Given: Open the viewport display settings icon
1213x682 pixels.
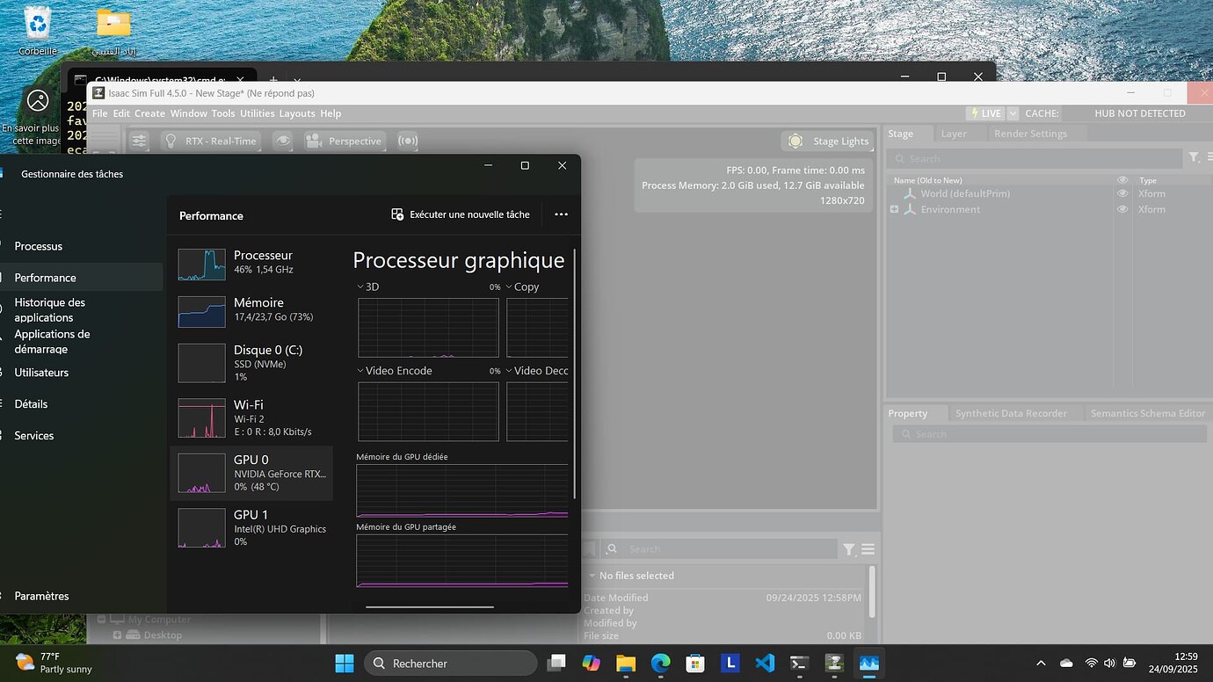Looking at the screenshot, I should 139,141.
